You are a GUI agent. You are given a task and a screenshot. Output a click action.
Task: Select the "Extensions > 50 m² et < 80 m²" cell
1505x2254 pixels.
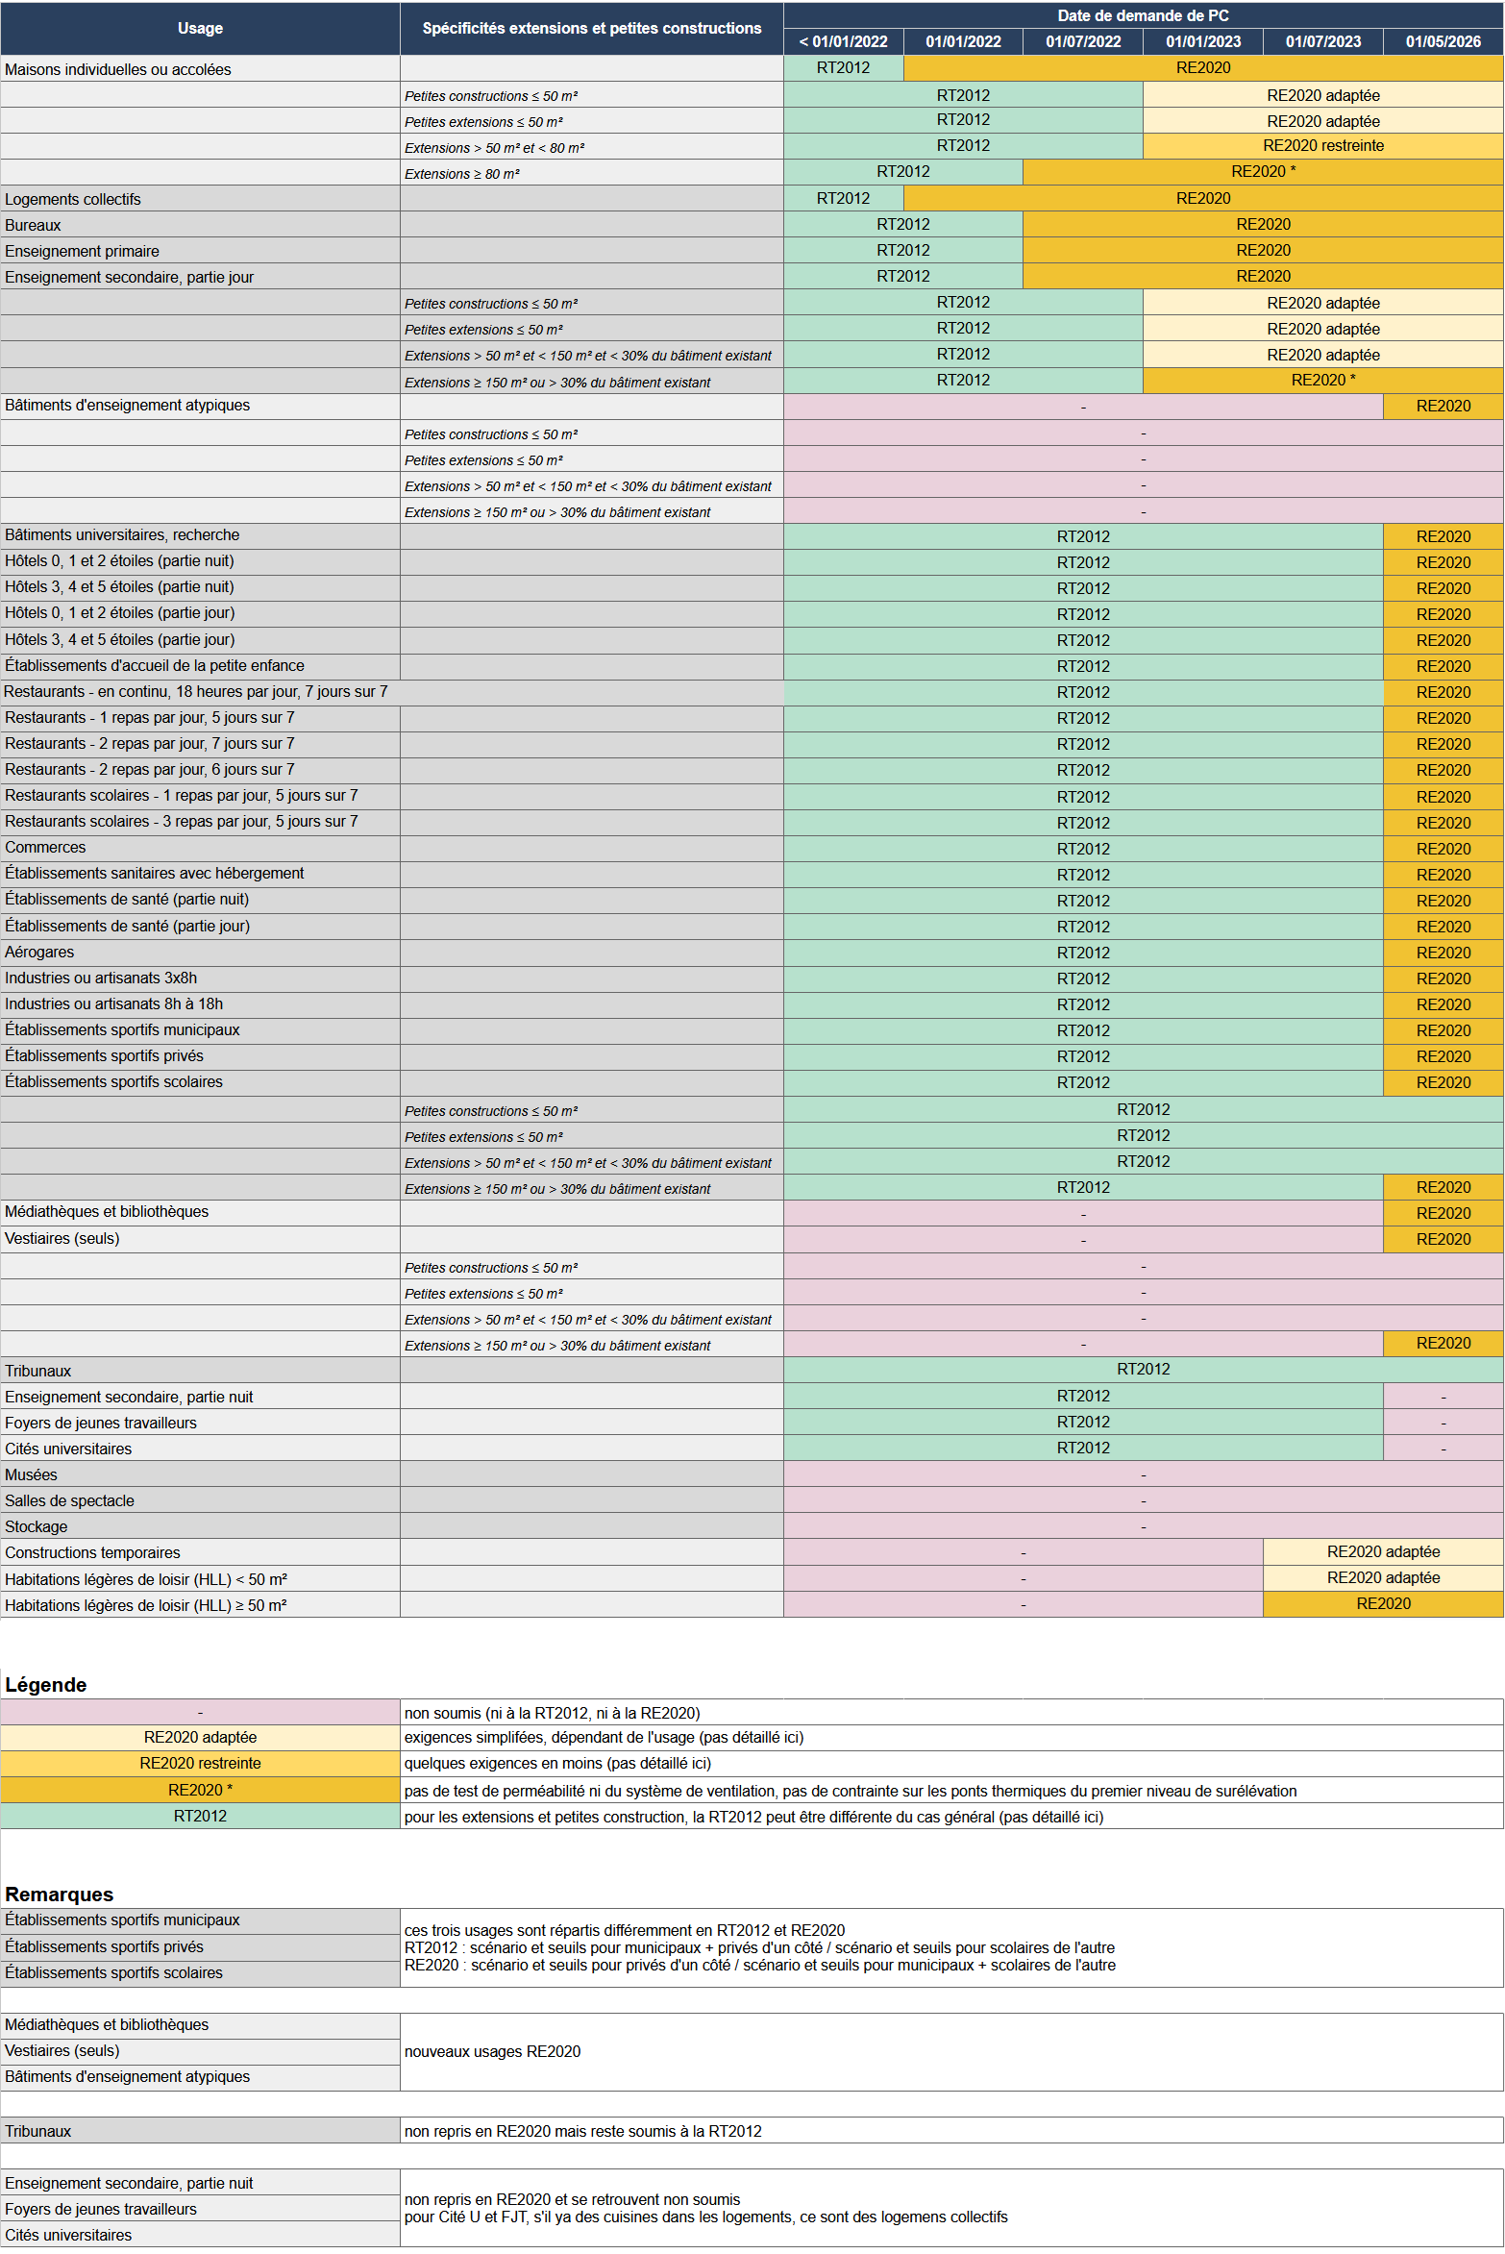tap(592, 146)
